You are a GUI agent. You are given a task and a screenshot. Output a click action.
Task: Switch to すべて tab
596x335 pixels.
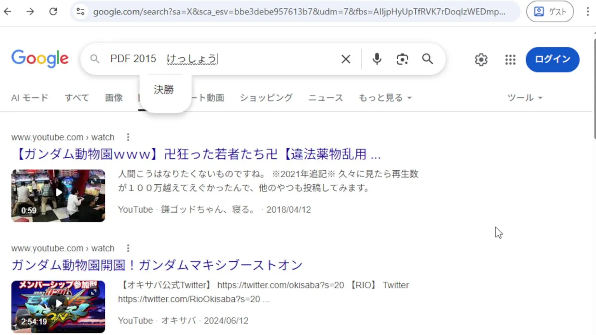(77, 98)
